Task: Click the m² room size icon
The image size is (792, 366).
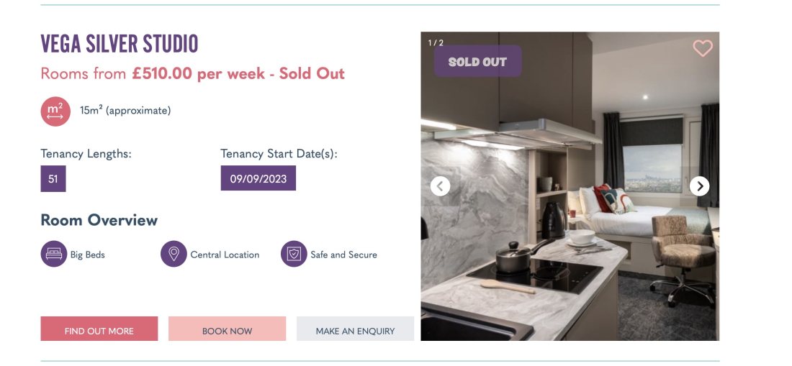Action: pyautogui.click(x=55, y=111)
